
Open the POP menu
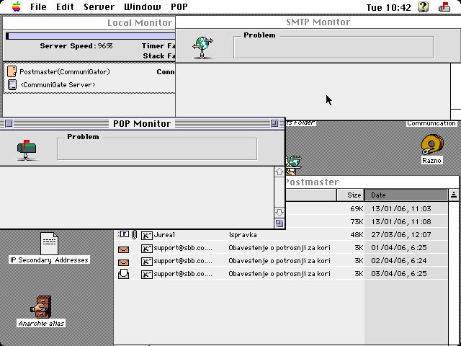(x=179, y=7)
